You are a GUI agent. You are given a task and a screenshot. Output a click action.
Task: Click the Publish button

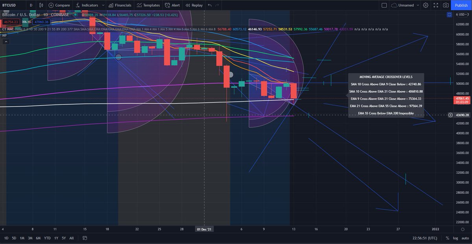pos(461,5)
